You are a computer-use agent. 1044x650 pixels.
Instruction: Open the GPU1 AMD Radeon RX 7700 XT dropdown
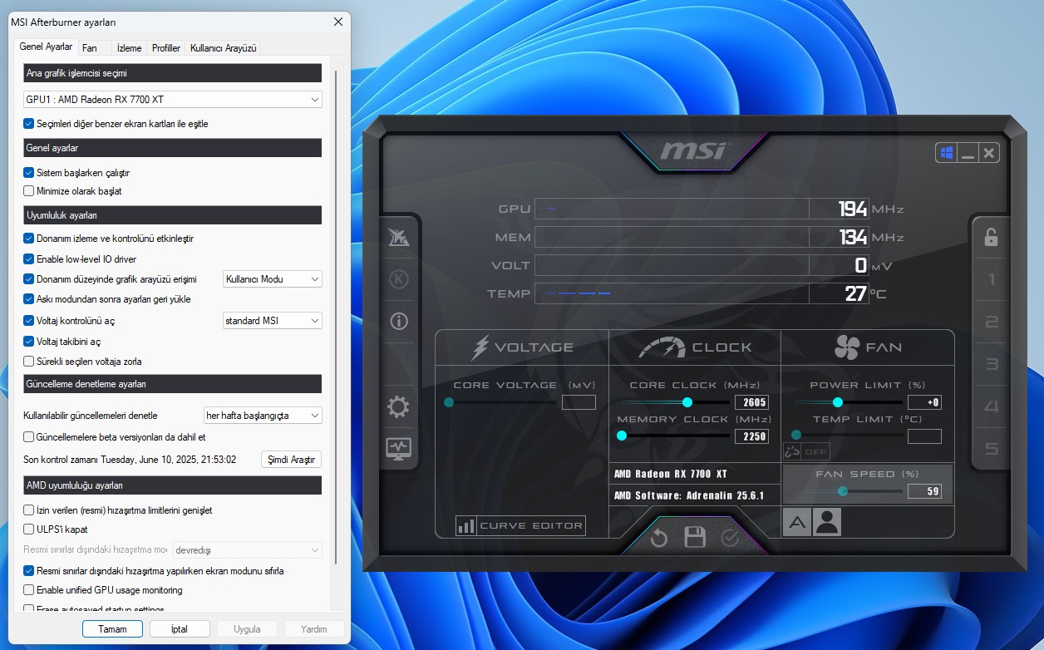coord(173,100)
